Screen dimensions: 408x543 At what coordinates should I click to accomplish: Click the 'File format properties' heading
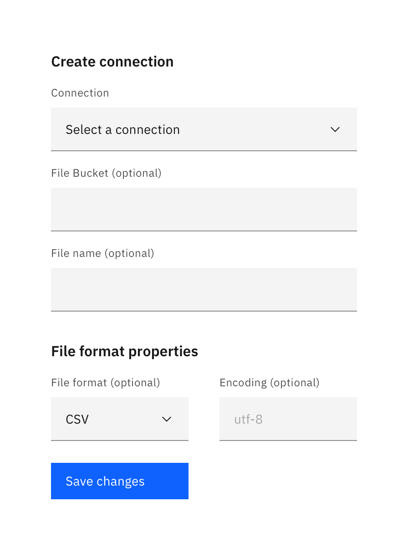tap(124, 351)
